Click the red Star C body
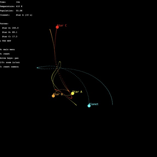 tap(57, 27)
